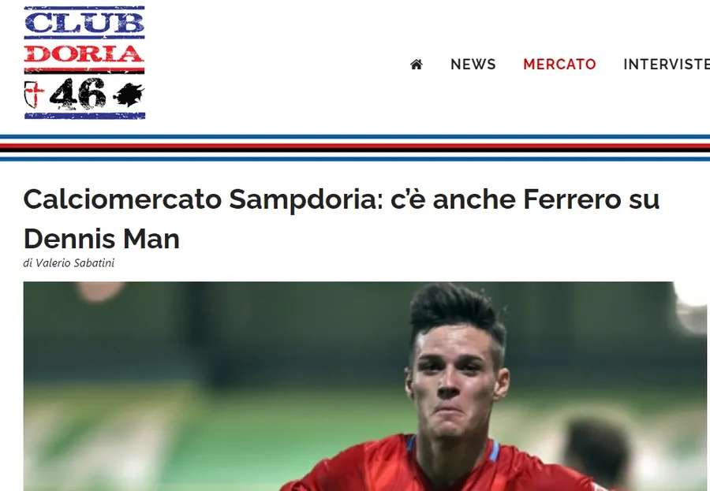Screen dimensions: 710x491
Task: Click the top blue stripe of divider
Action: tap(355, 136)
